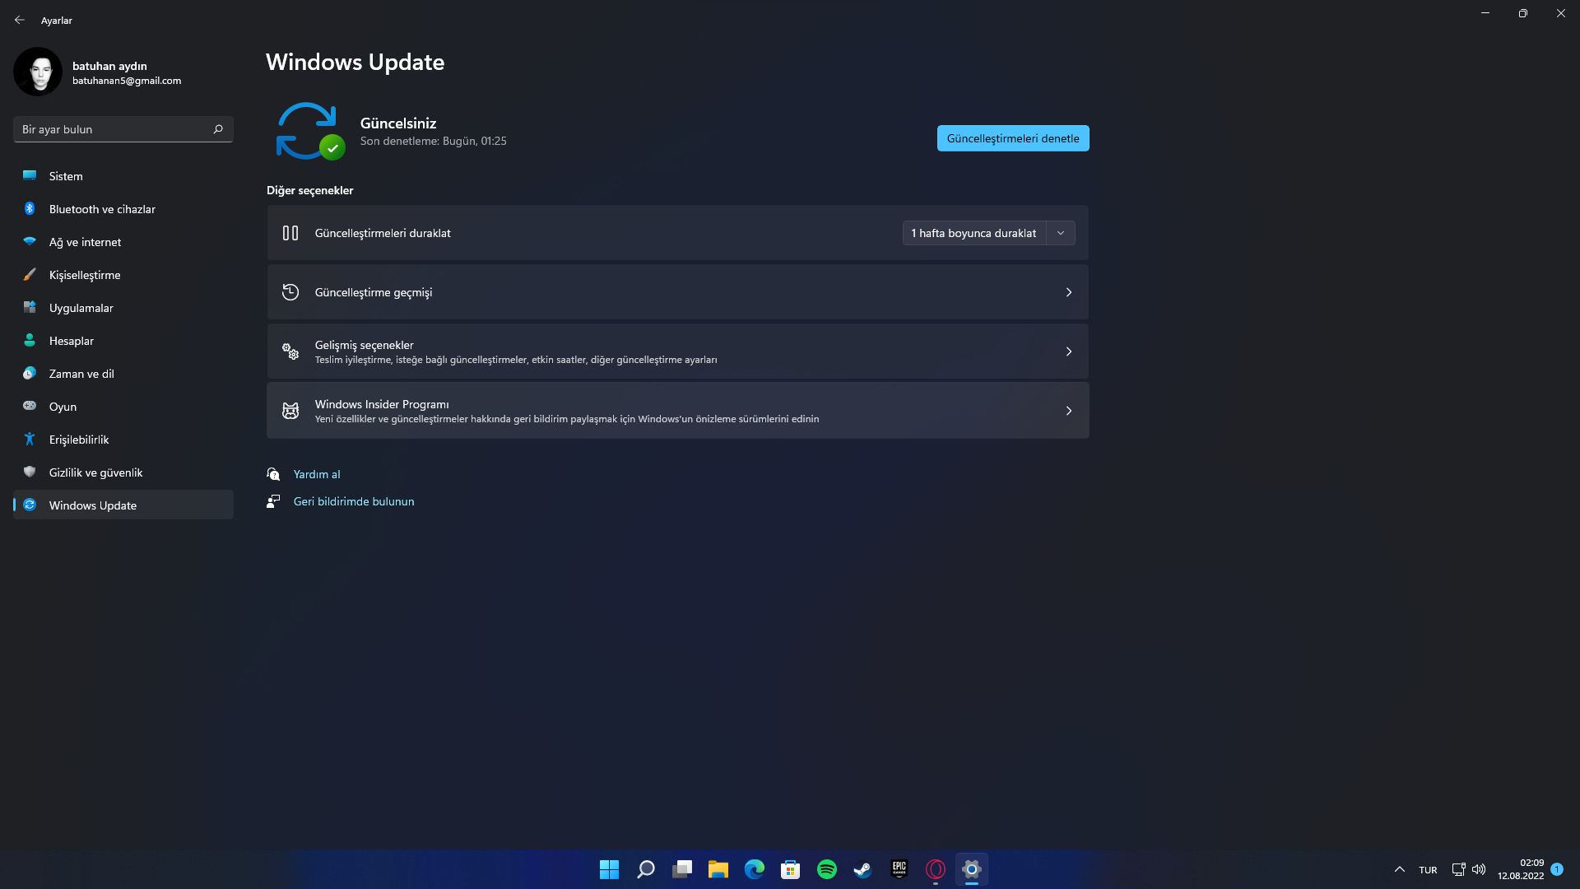Click the Bluetooth ve cihazlar sidebar icon
Image resolution: width=1580 pixels, height=889 pixels.
(x=30, y=209)
